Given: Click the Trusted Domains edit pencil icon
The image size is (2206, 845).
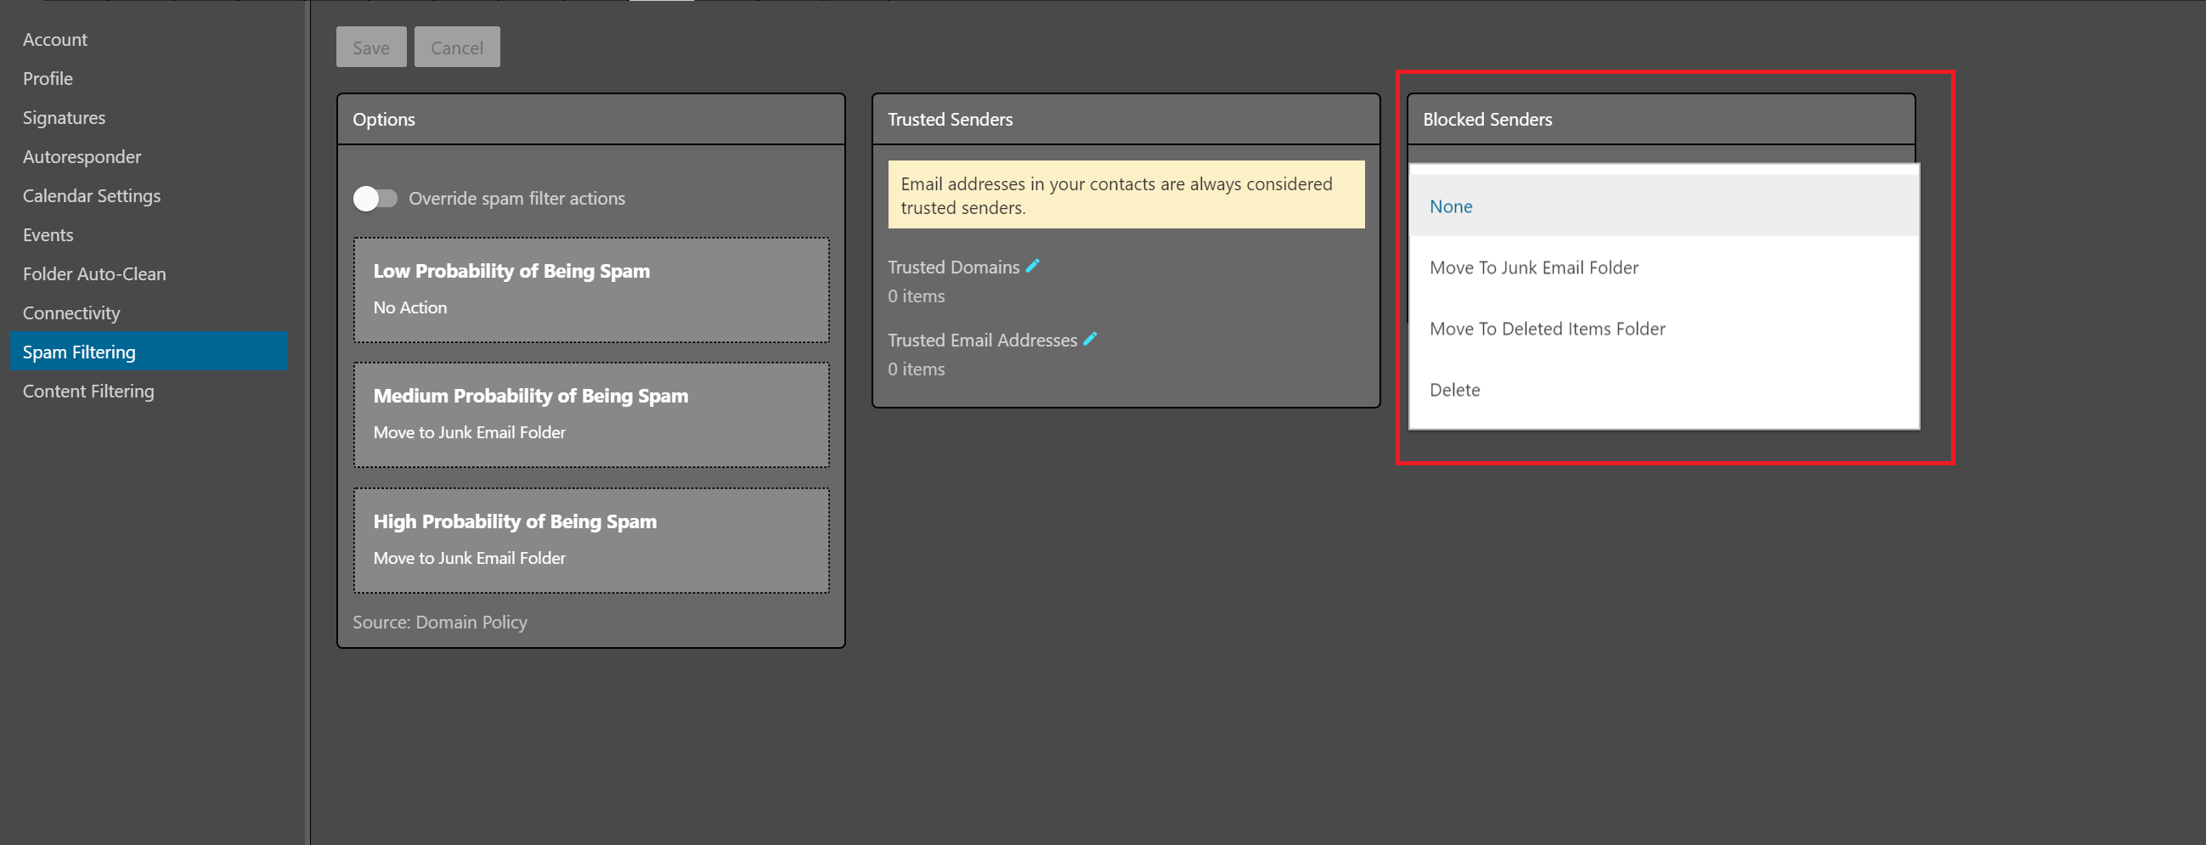Looking at the screenshot, I should (x=1033, y=267).
